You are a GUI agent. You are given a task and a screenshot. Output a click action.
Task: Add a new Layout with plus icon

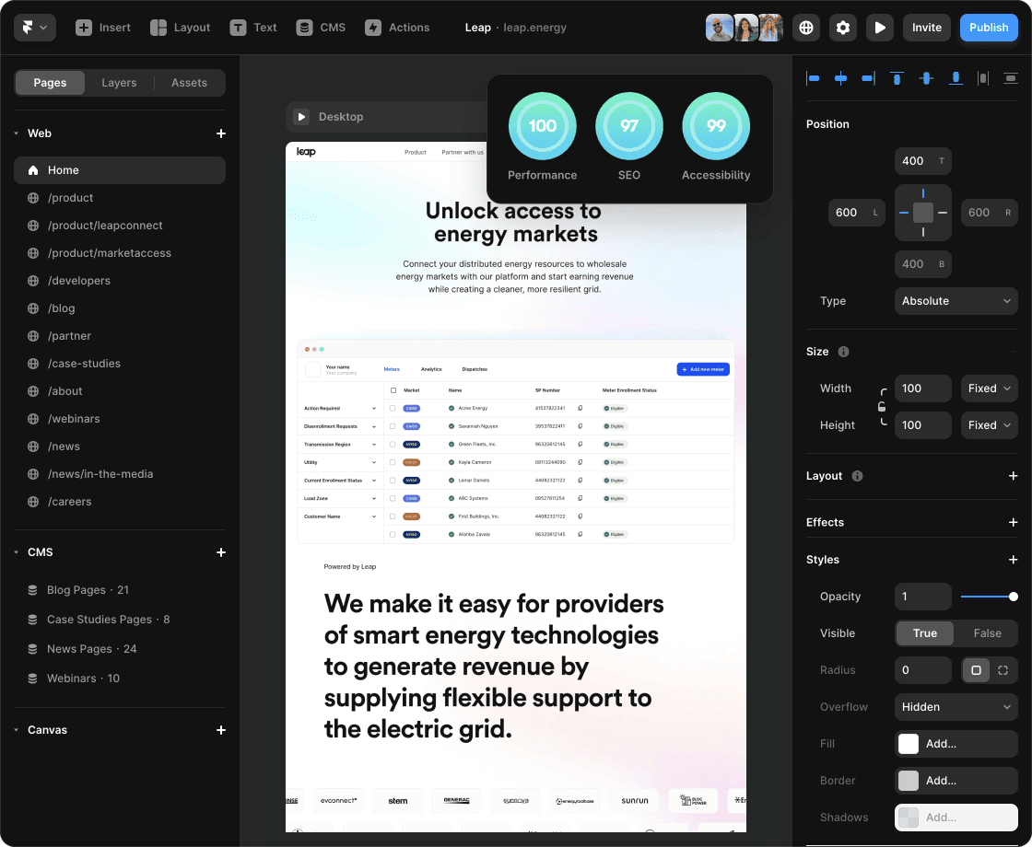[x=1014, y=476]
